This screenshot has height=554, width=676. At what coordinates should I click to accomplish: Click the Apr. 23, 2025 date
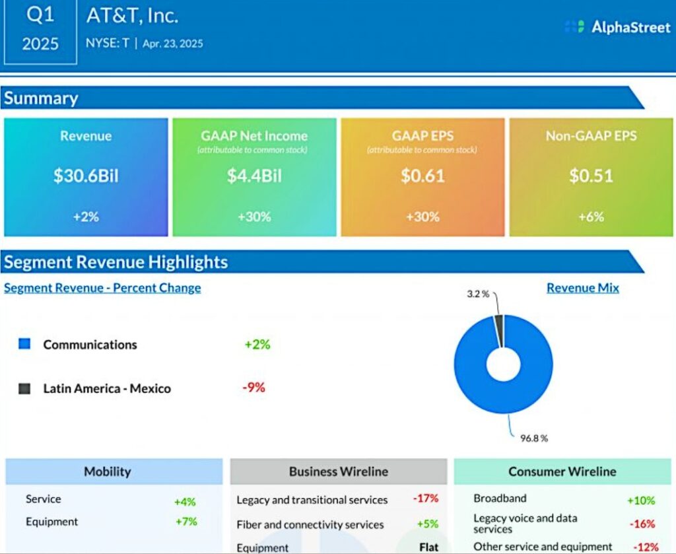(172, 44)
